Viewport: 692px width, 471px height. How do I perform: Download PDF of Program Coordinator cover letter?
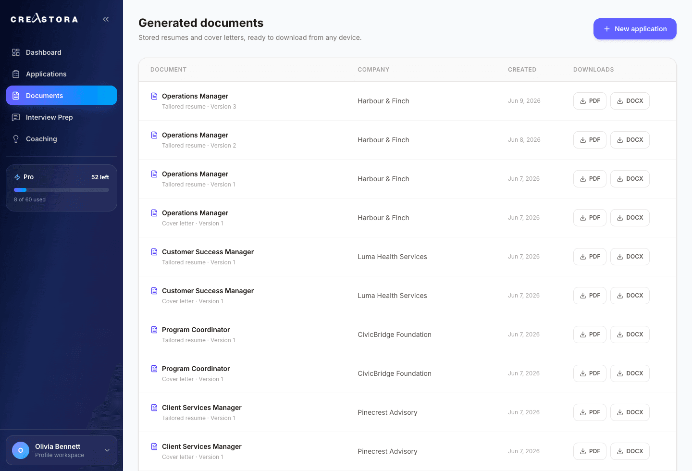click(x=590, y=373)
